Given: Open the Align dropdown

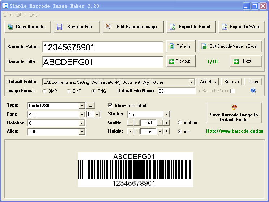Looking at the screenshot, I should coord(82,132).
